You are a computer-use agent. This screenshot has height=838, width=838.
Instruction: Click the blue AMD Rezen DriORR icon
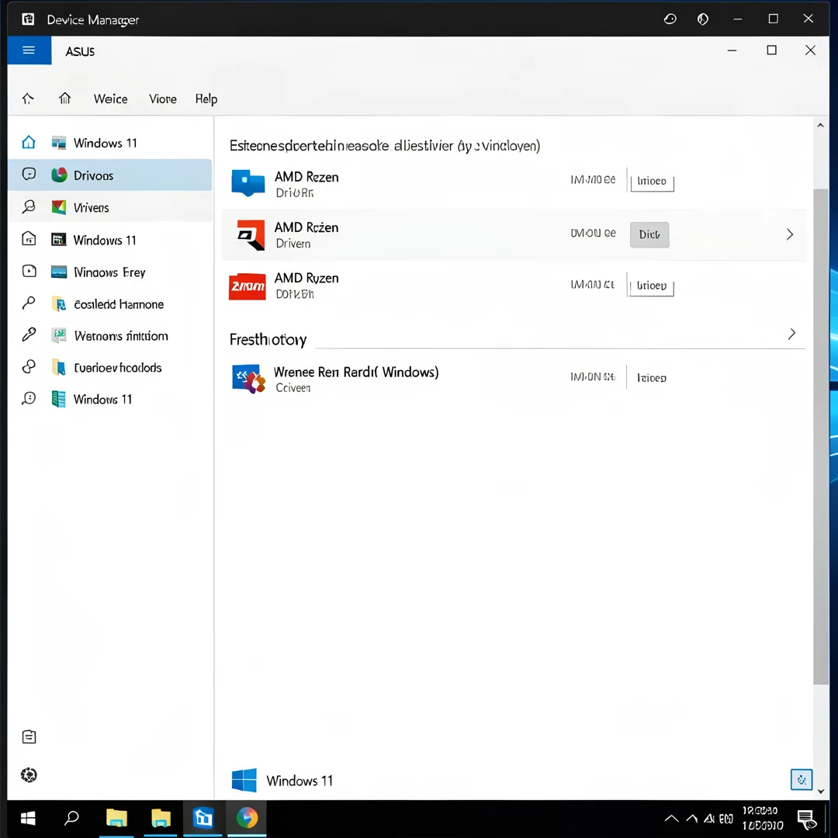pyautogui.click(x=248, y=183)
